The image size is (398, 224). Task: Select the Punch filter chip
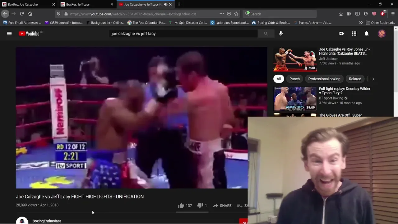click(x=294, y=79)
